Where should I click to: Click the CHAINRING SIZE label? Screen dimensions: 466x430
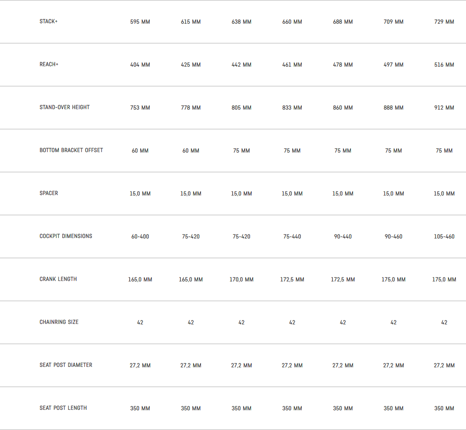[x=59, y=322]
